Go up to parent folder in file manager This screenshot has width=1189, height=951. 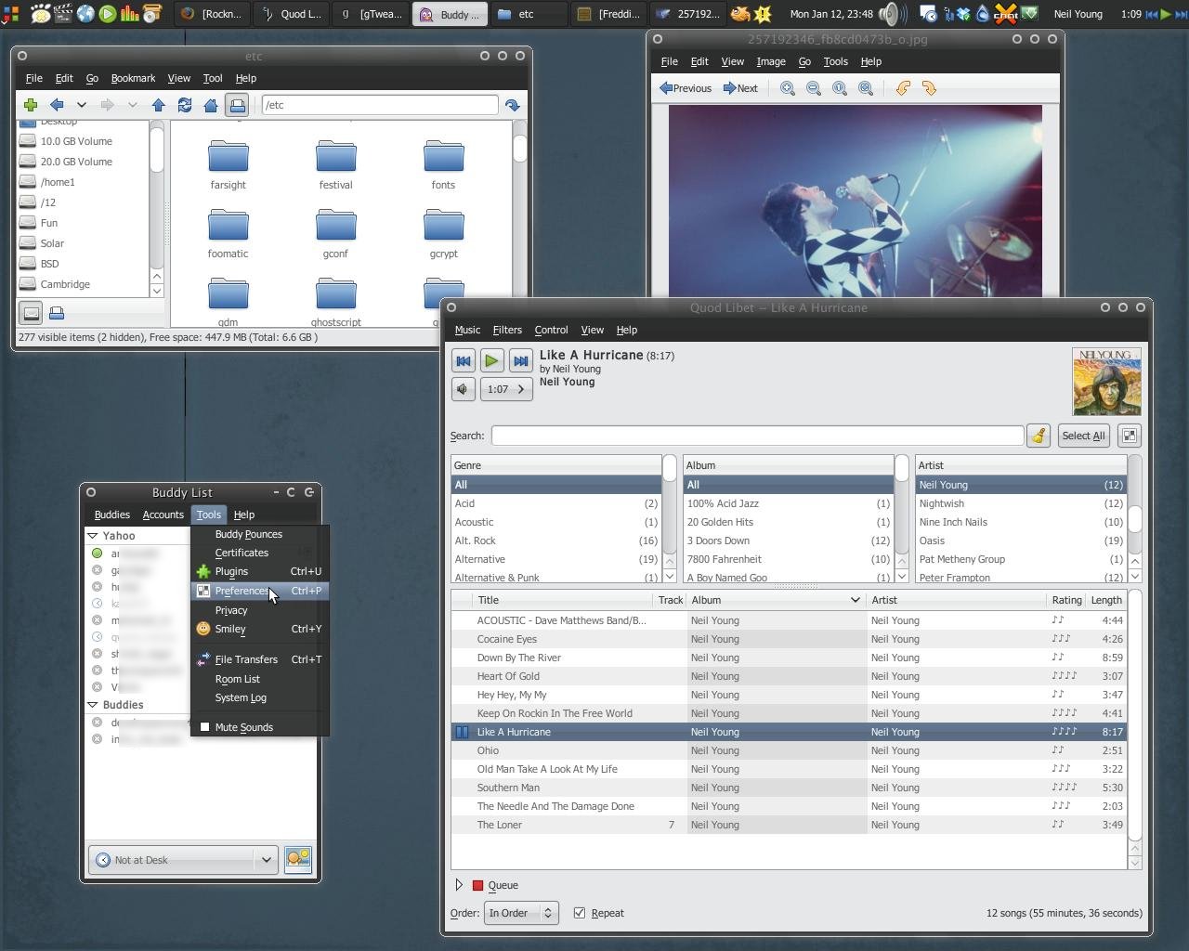(159, 105)
